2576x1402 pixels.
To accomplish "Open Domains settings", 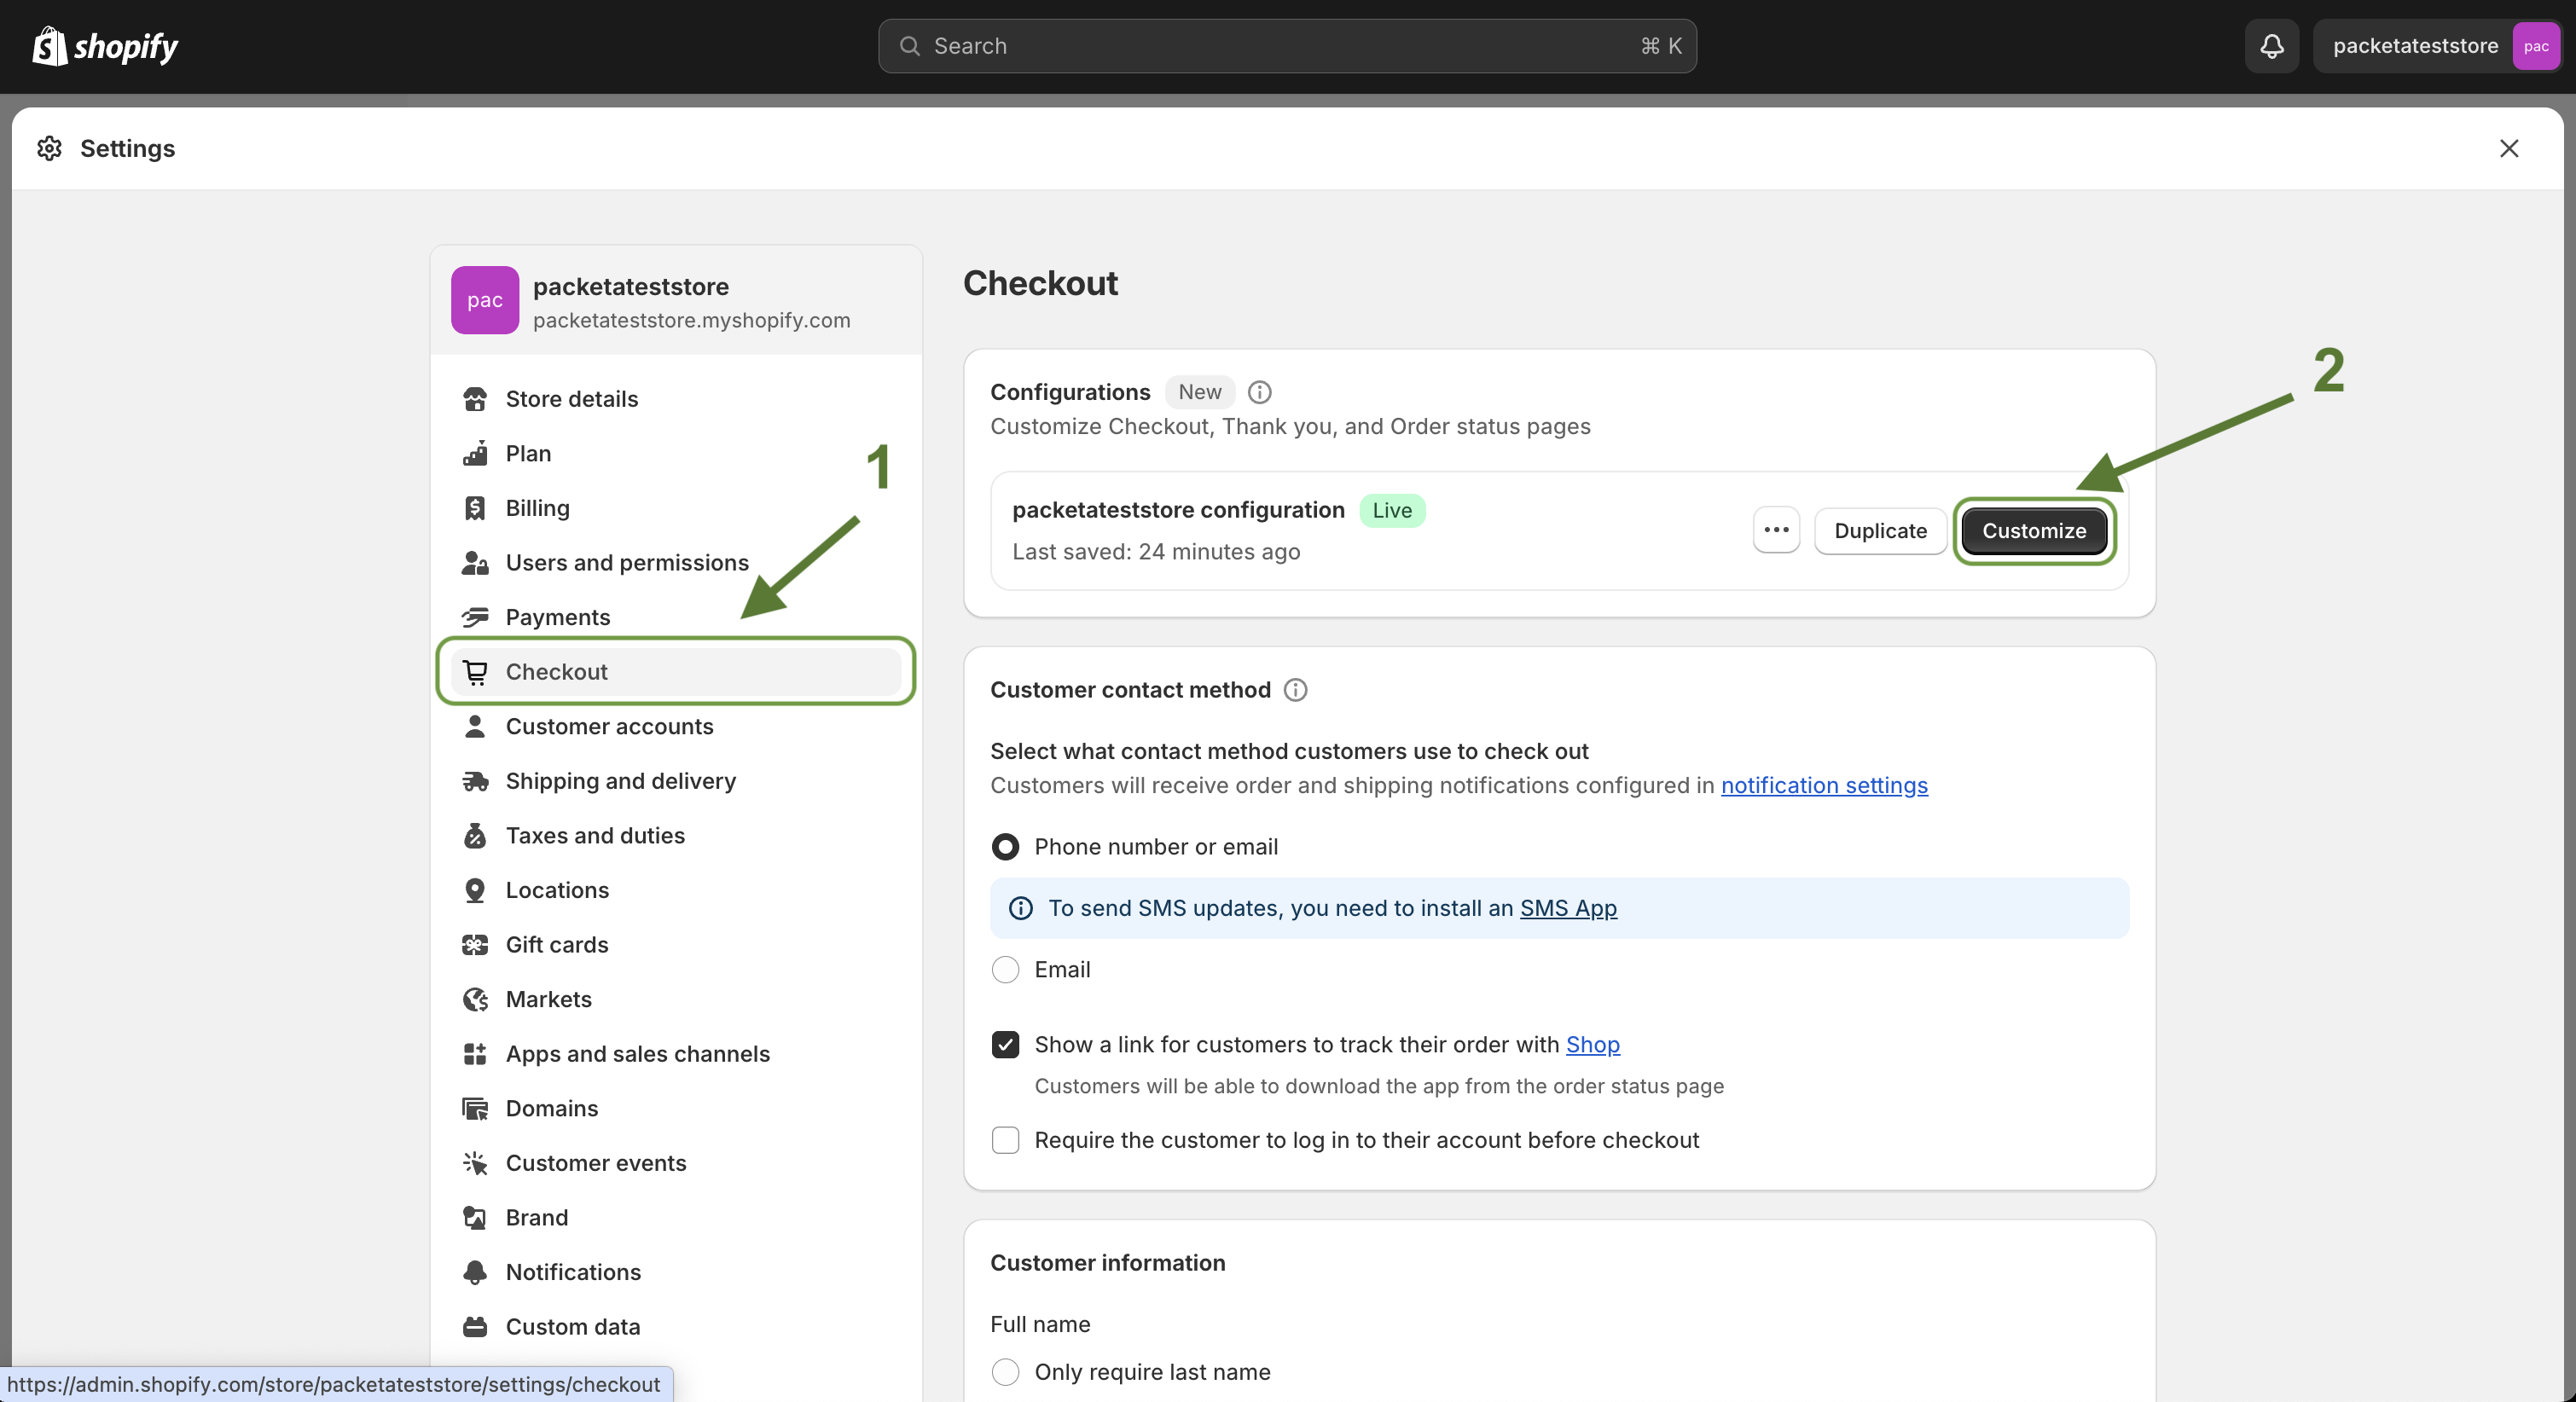I will click(x=676, y=1108).
